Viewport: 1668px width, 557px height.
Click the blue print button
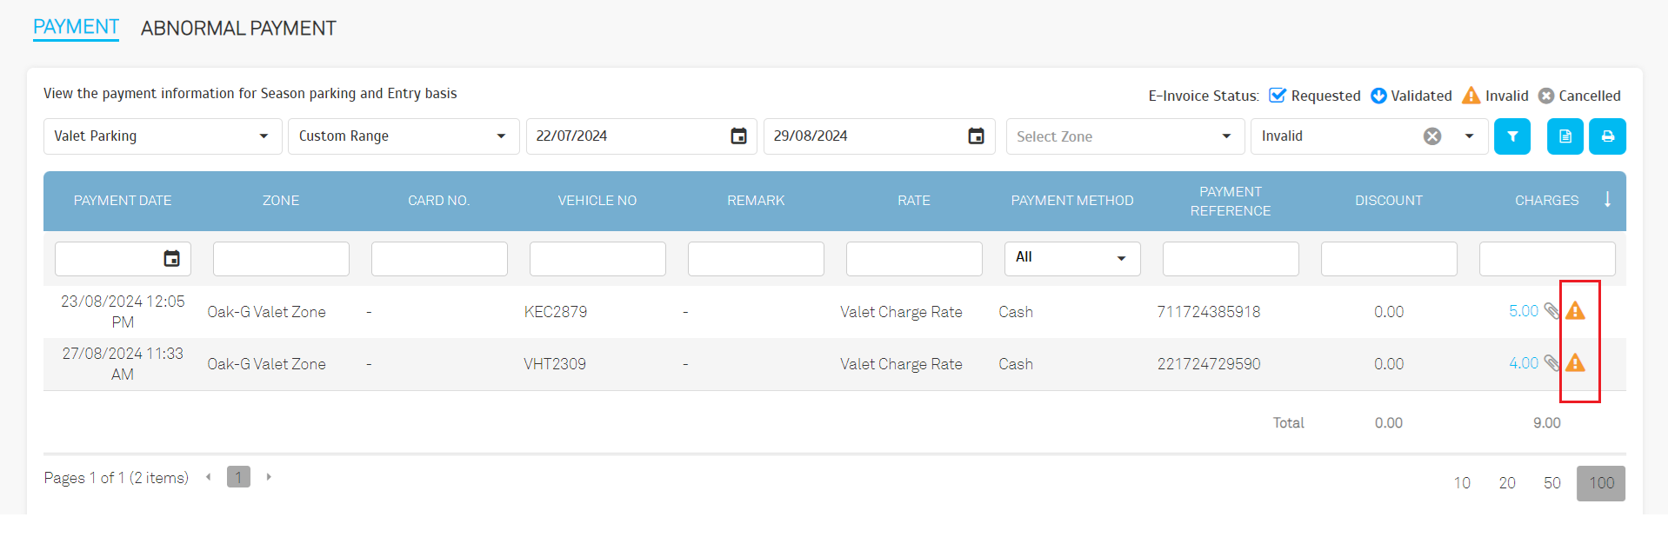tap(1607, 136)
